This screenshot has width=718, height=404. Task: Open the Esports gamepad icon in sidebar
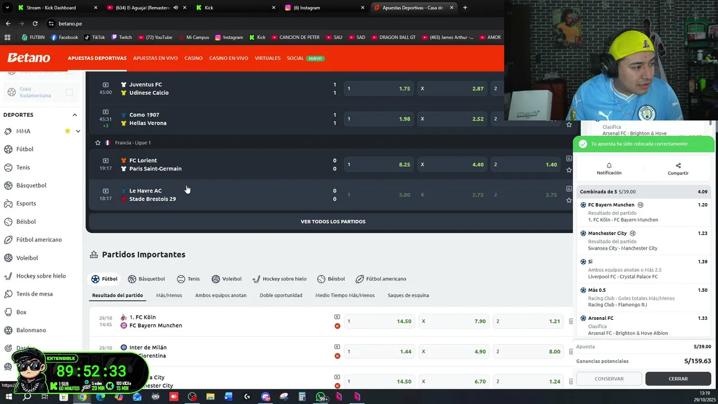(x=8, y=203)
